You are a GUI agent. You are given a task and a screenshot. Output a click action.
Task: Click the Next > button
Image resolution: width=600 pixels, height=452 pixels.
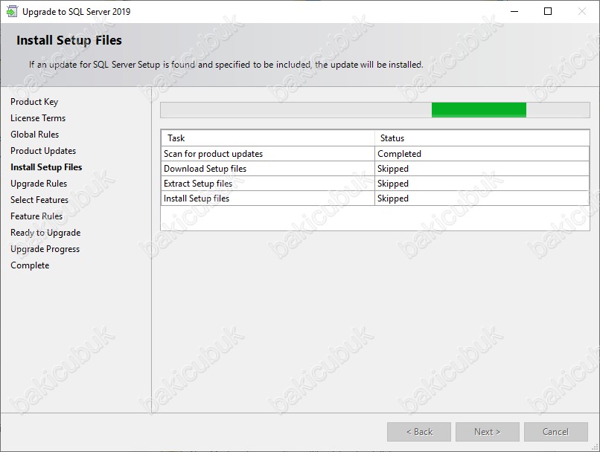pos(487,432)
